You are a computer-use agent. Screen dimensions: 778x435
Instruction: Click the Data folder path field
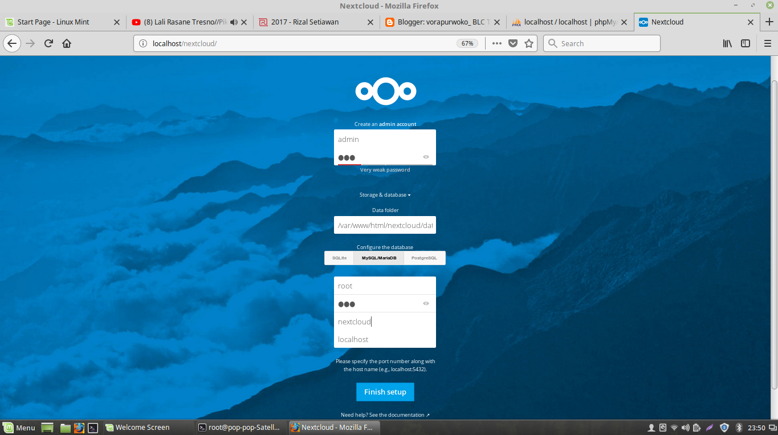pos(385,225)
